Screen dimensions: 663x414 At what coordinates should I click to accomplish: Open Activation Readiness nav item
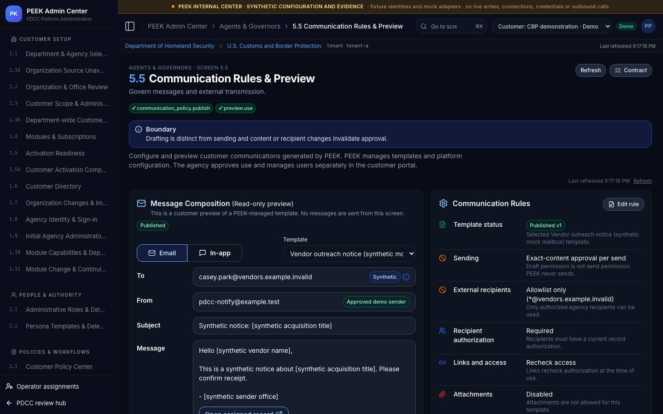59,153
